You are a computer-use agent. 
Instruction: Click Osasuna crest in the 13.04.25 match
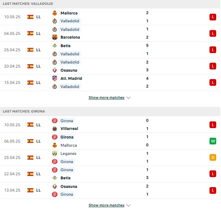[x=55, y=186]
